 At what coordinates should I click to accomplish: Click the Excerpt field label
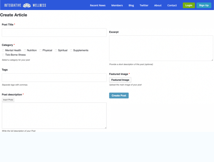(x=114, y=32)
